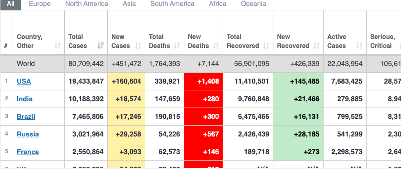Image resolution: width=401 pixels, height=169 pixels.
Task: Click the France link
Action: 28,152
